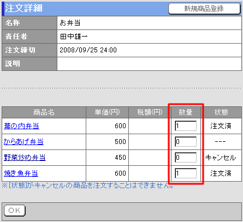Open the 幕の内弁当 product link
Viewport: 243px width, 222px height.
pyautogui.click(x=21, y=126)
